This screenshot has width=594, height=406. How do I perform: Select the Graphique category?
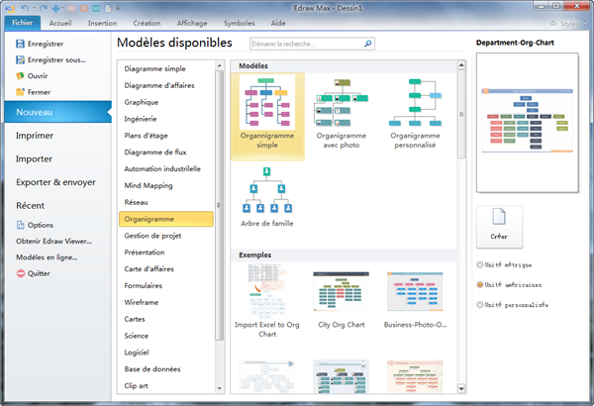click(x=166, y=102)
